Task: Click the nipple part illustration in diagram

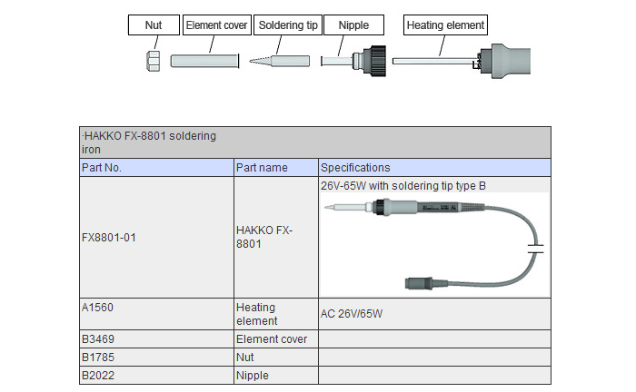Action: tap(358, 62)
